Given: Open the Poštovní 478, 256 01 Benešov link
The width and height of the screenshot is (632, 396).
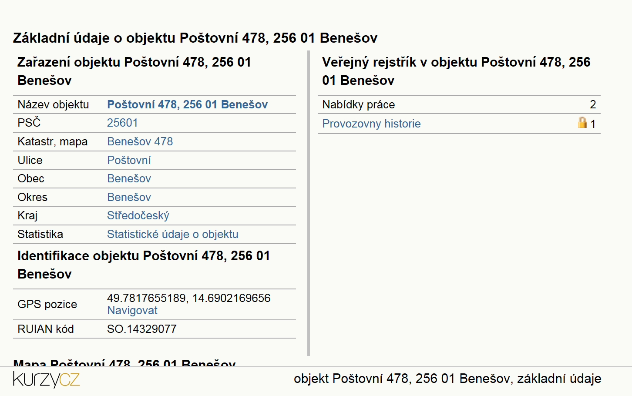Looking at the screenshot, I should pyautogui.click(x=187, y=104).
